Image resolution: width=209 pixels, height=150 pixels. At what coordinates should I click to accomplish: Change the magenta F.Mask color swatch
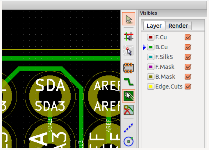click(151, 67)
